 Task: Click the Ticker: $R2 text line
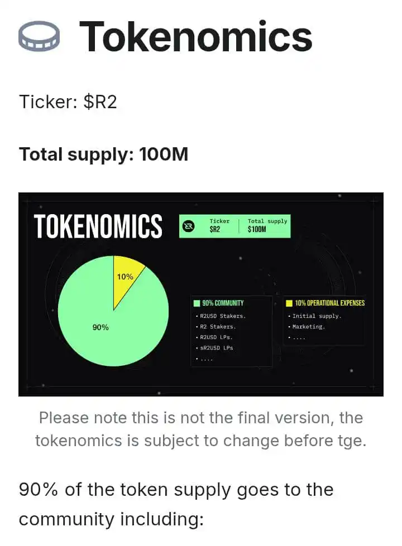click(x=68, y=102)
